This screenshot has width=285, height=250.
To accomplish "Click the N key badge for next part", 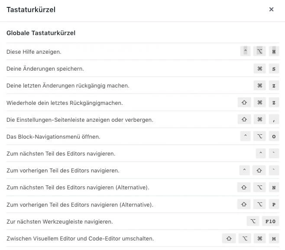I will tap(274, 188).
